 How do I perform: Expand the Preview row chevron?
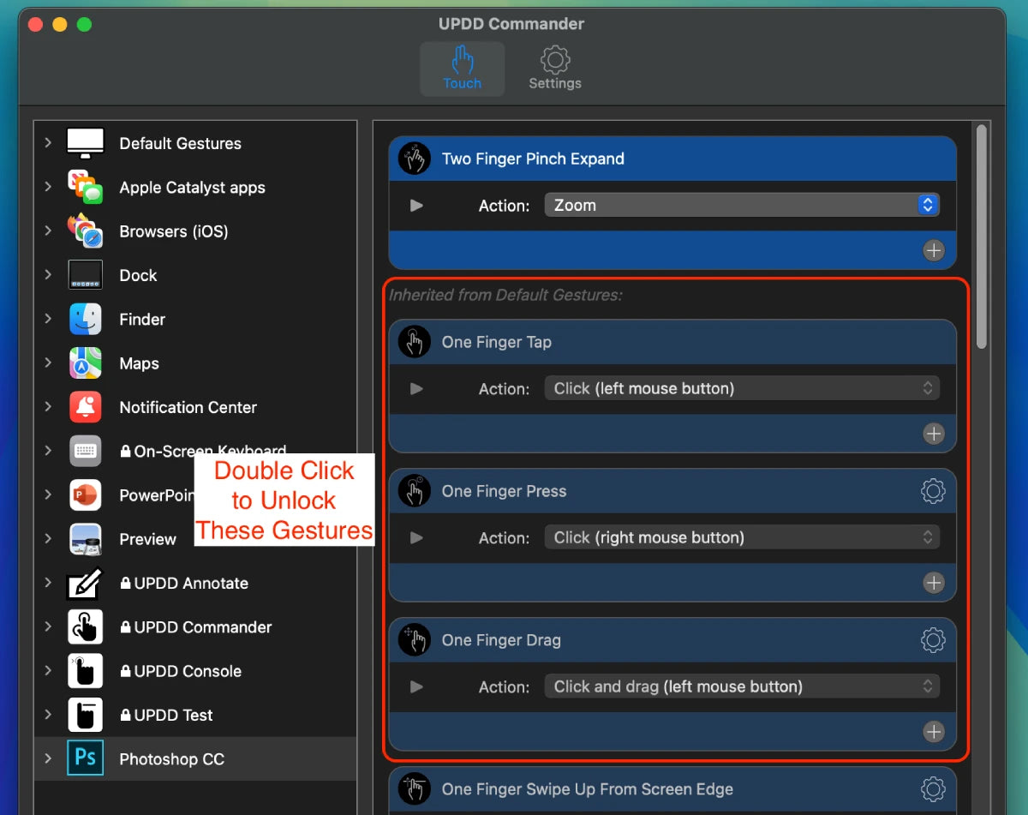coord(48,539)
